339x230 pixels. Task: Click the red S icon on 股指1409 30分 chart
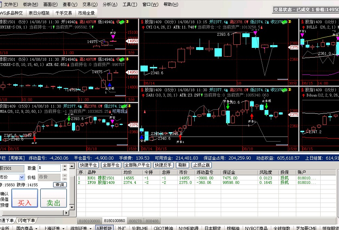point(143,22)
